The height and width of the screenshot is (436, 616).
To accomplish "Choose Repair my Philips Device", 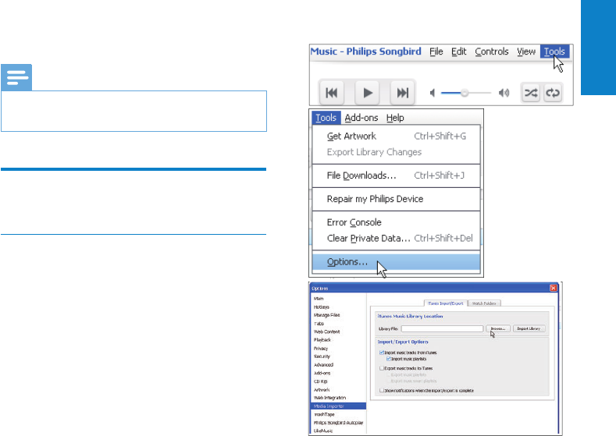I will (396, 199).
